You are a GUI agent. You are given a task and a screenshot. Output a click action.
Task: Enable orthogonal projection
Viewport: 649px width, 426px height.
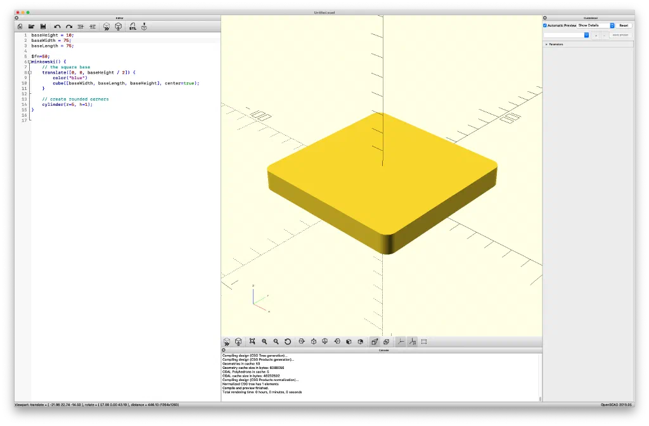(386, 342)
